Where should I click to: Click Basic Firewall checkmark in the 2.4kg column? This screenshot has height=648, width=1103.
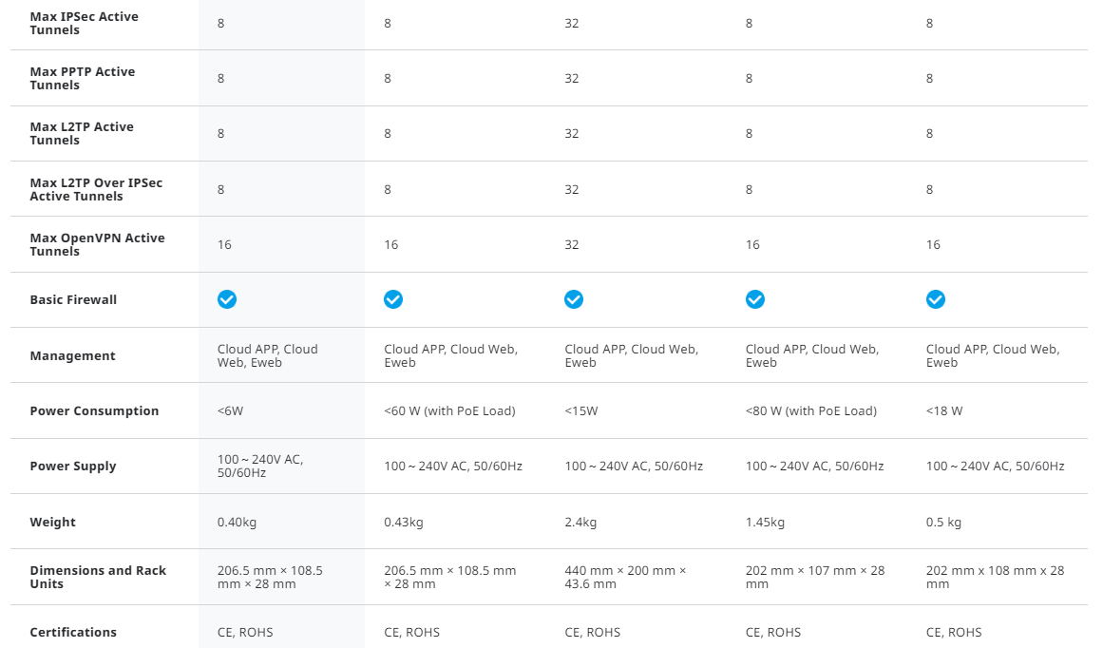pyautogui.click(x=574, y=299)
